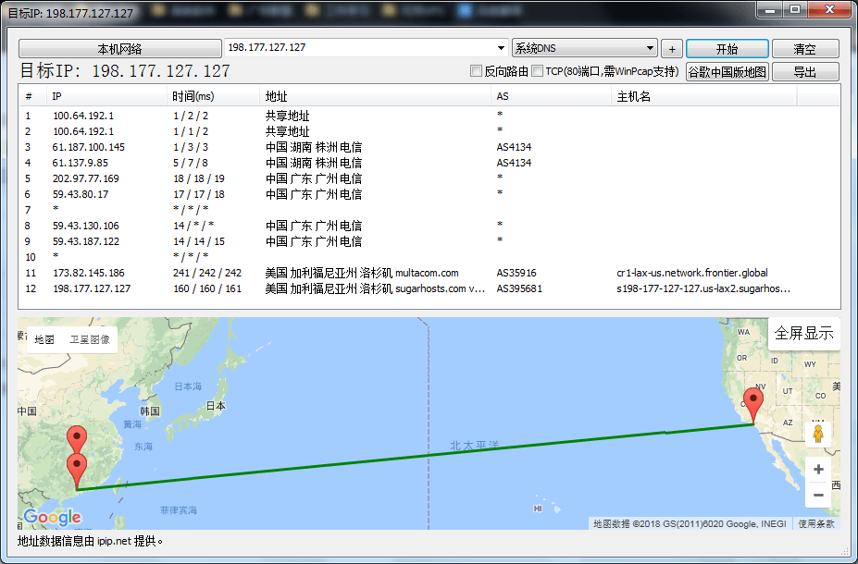Click the upper red marker in China
The height and width of the screenshot is (564, 858).
(x=77, y=440)
